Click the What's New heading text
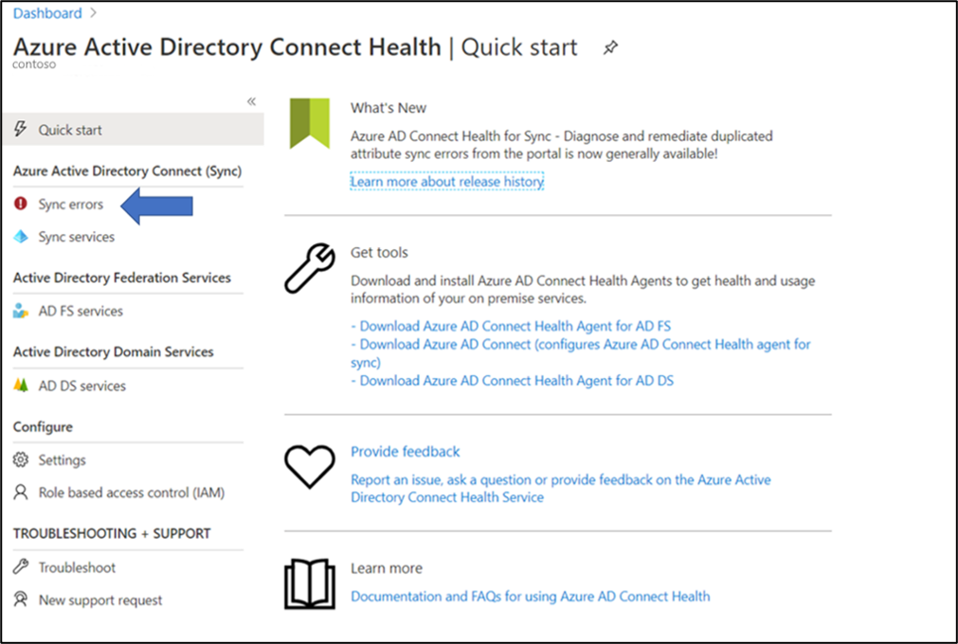 pos(389,108)
